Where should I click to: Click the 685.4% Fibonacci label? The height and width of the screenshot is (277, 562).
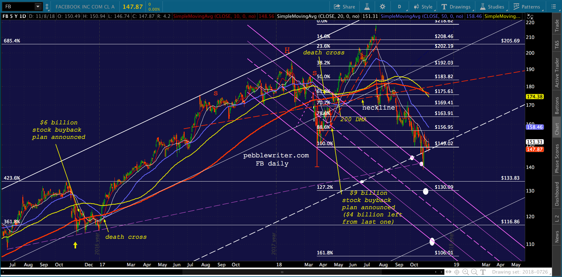tap(12, 41)
